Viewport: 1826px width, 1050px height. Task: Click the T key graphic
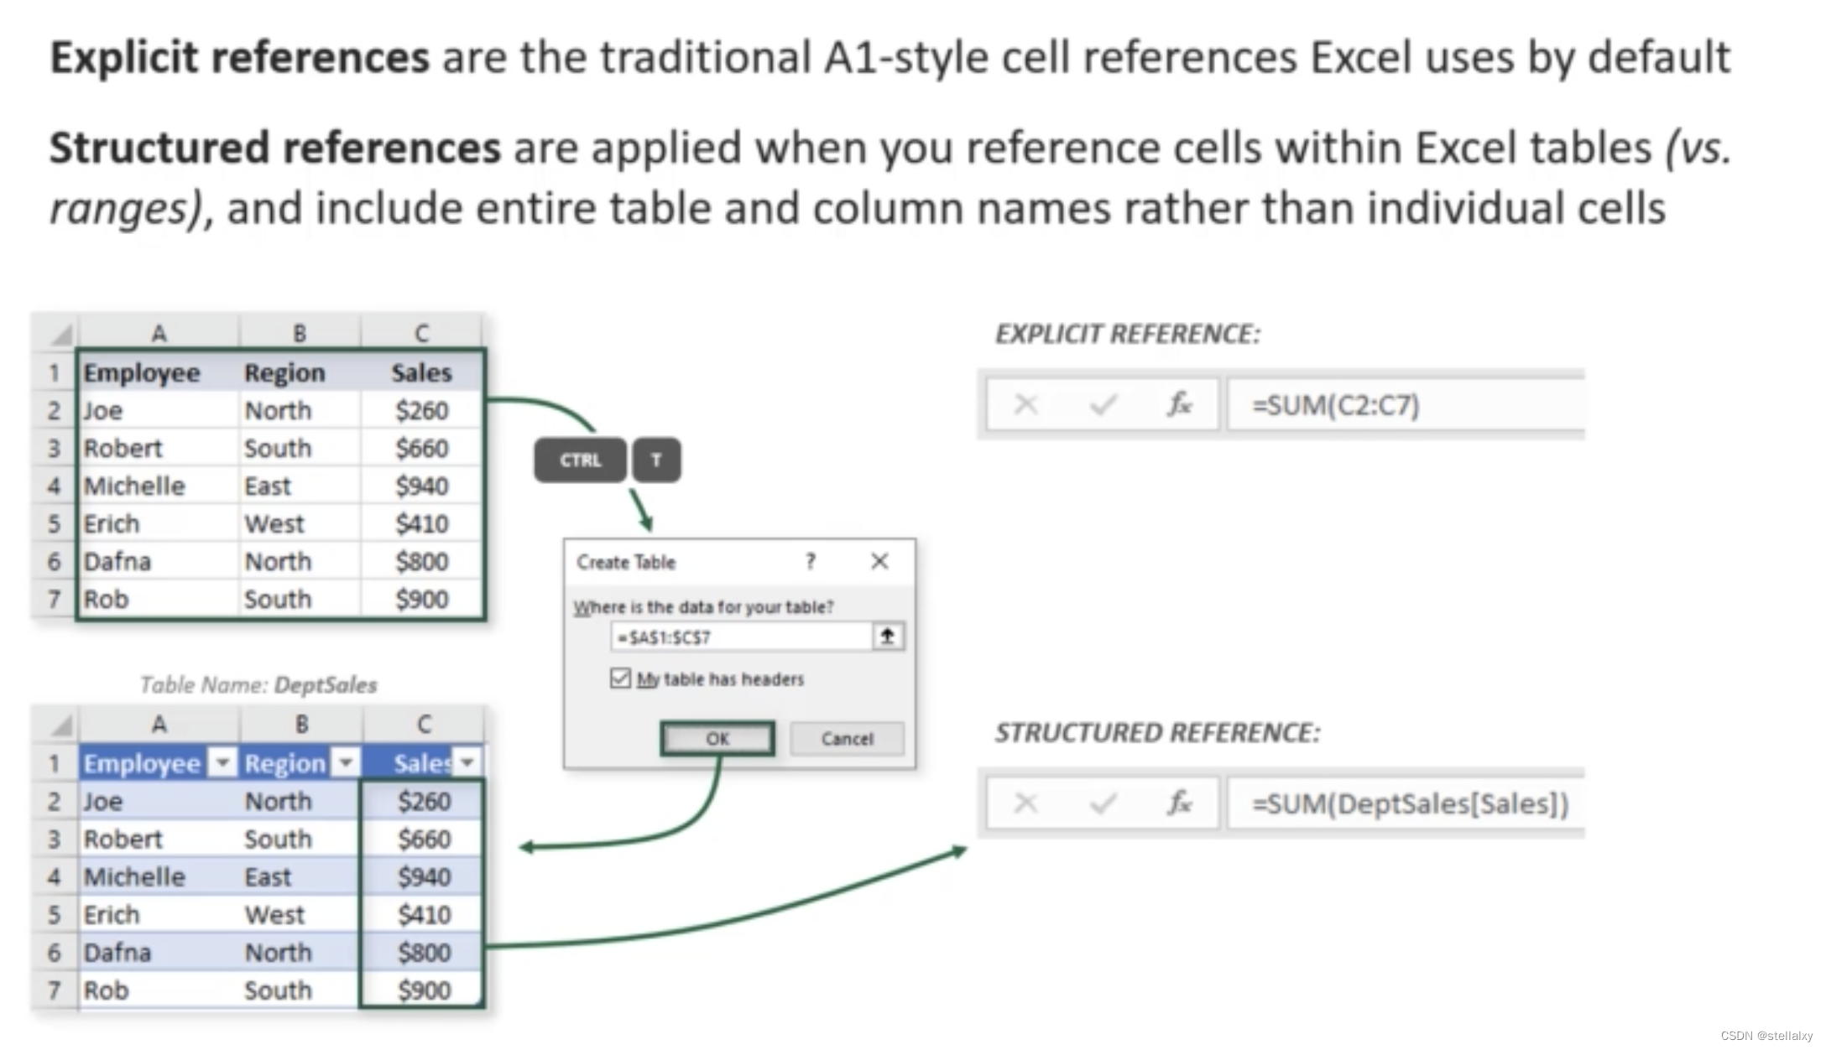pyautogui.click(x=657, y=460)
